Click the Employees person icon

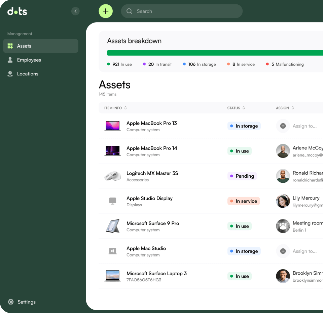[x=10, y=60]
